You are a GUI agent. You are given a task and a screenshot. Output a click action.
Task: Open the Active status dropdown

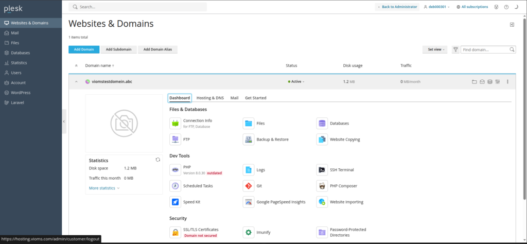tap(296, 82)
